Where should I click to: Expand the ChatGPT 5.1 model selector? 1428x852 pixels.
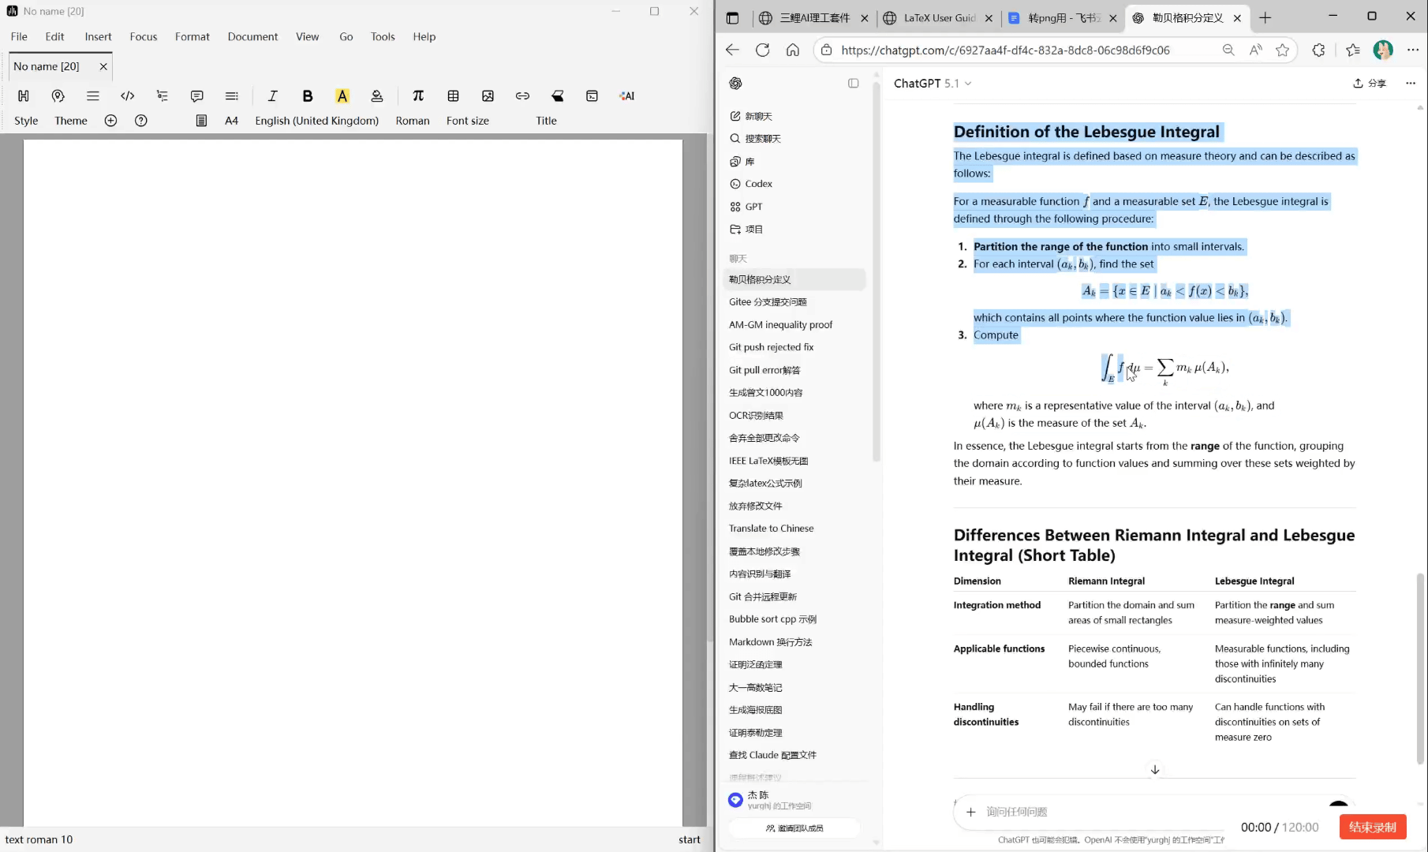point(933,84)
